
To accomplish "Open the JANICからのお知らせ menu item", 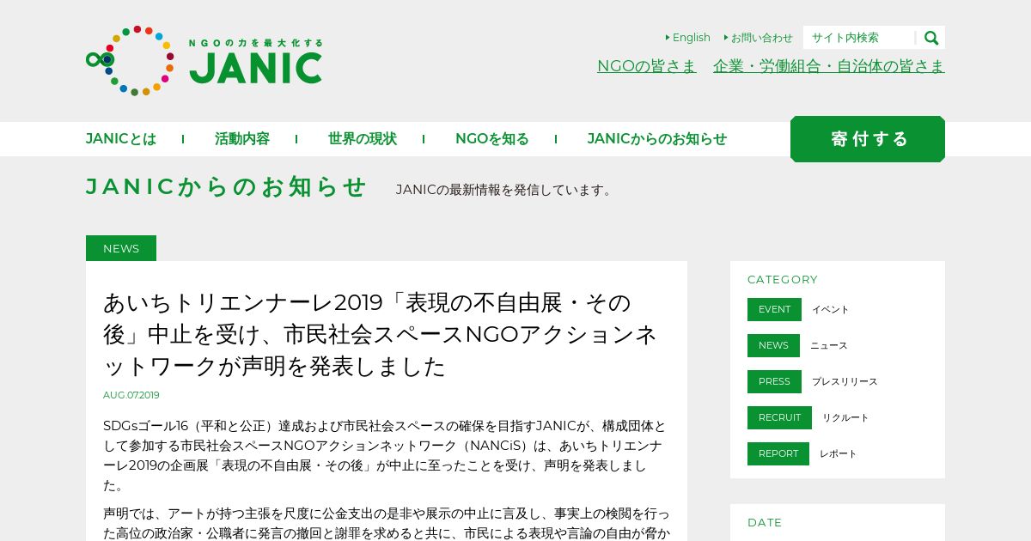I will coord(657,139).
